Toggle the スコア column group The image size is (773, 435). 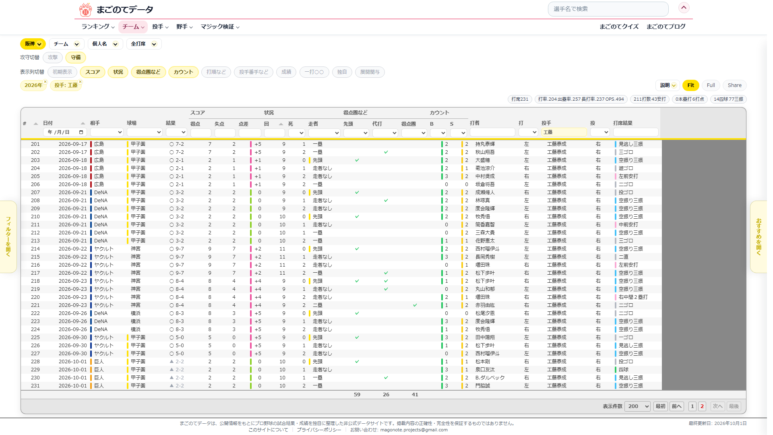pyautogui.click(x=93, y=72)
